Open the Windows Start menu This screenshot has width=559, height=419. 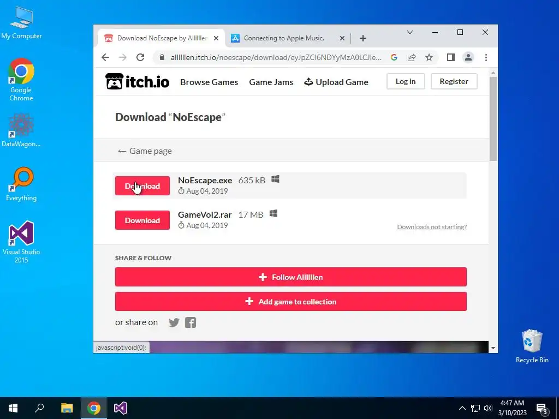(13, 408)
